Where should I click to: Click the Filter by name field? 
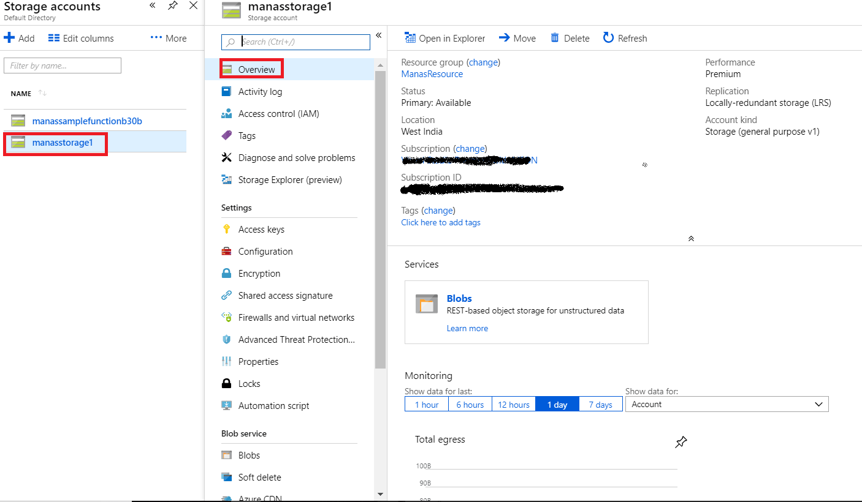pyautogui.click(x=63, y=66)
